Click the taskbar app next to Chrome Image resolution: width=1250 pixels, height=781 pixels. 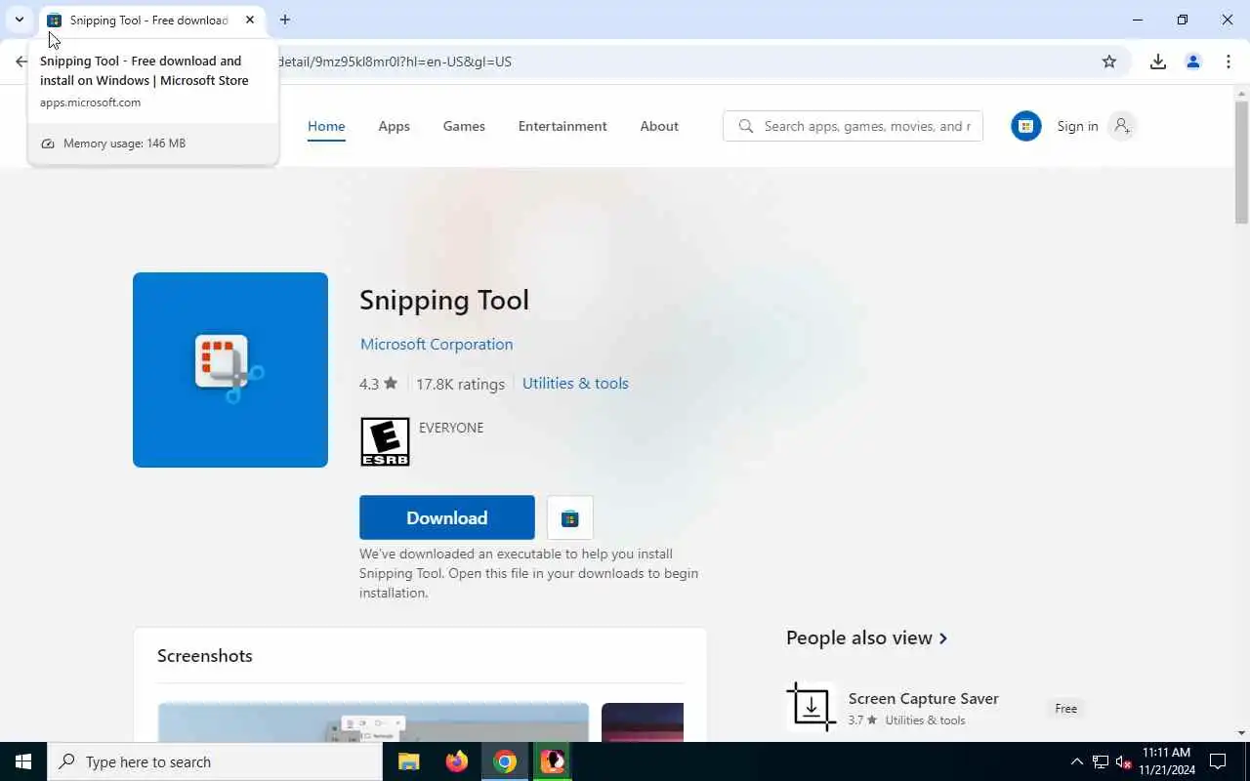tap(553, 761)
